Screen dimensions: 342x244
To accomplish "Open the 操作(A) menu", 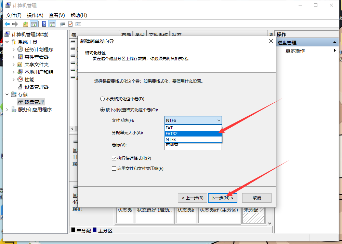I will point(35,15).
